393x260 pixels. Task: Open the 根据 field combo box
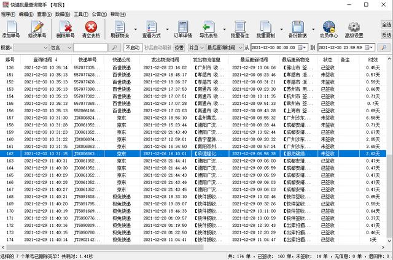tap(31, 48)
